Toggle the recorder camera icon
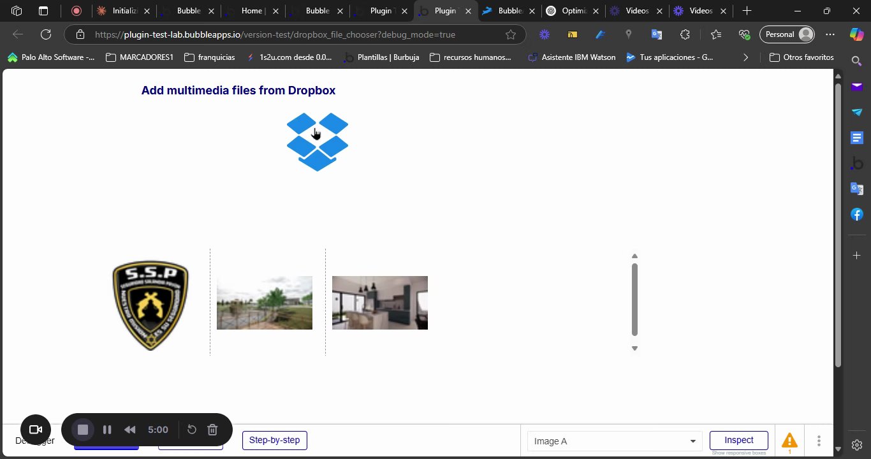871x459 pixels. click(36, 430)
